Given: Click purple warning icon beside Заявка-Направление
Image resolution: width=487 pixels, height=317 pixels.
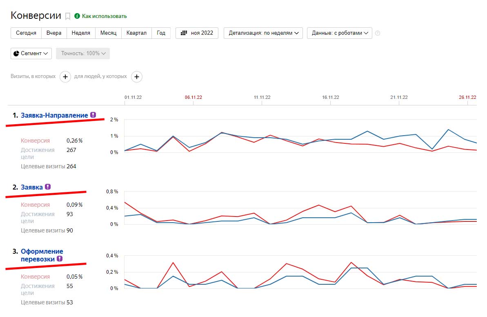Looking at the screenshot, I should pyautogui.click(x=93, y=115).
